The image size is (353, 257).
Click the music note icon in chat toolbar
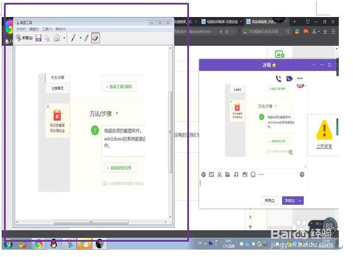[x=236, y=174]
